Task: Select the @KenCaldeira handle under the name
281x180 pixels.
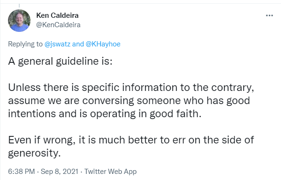Action: click(58, 25)
